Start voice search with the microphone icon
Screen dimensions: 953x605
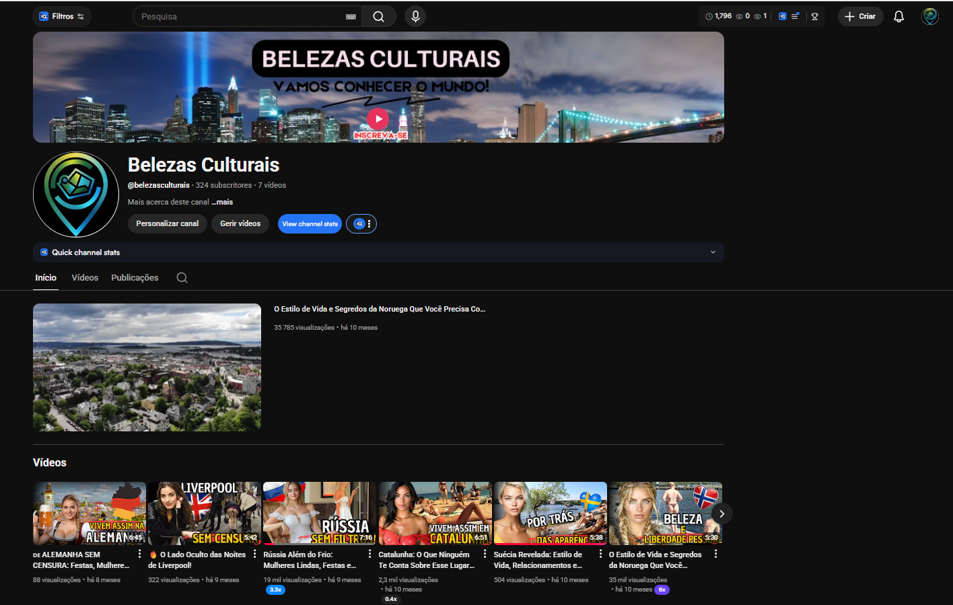[415, 16]
